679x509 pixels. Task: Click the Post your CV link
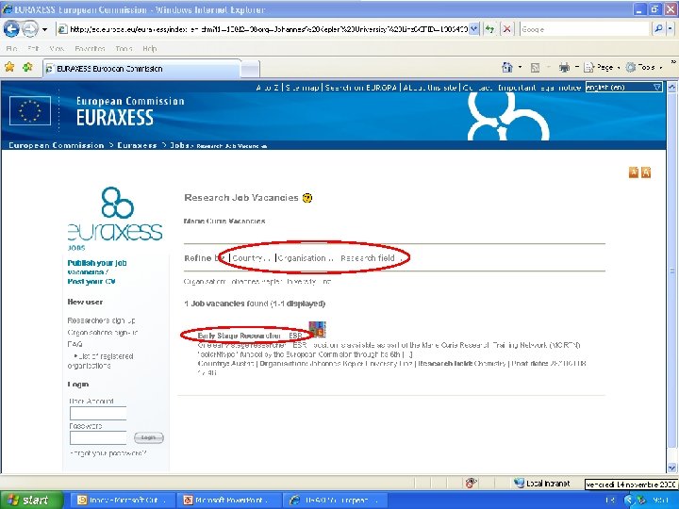click(x=91, y=281)
